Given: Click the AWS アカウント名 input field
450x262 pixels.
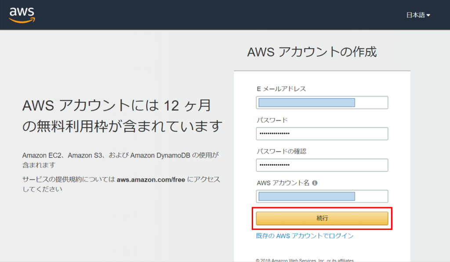Looking at the screenshot, I should [322, 196].
